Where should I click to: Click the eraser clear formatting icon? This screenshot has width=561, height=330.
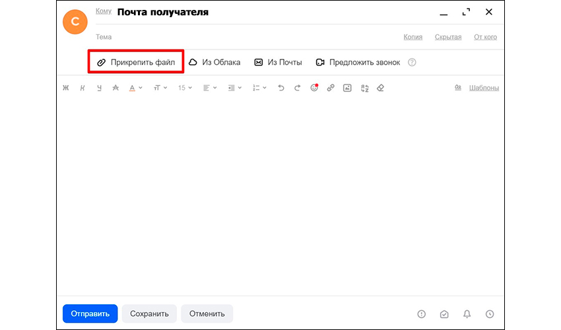point(380,88)
